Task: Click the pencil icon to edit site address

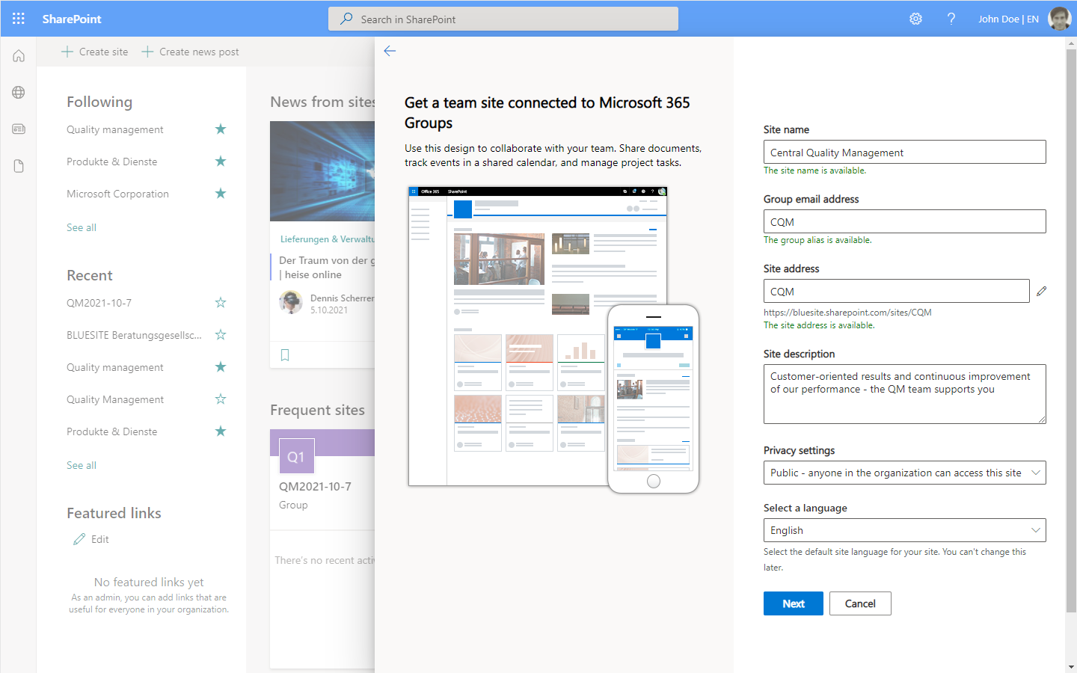Action: point(1041,291)
